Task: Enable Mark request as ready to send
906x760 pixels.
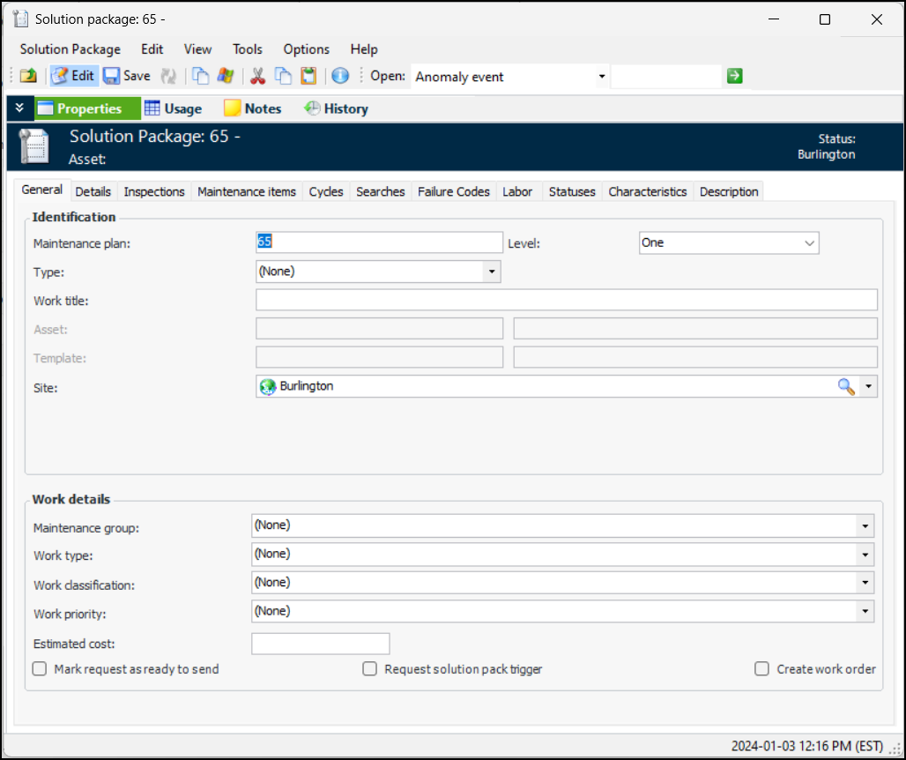Action: tap(40, 669)
